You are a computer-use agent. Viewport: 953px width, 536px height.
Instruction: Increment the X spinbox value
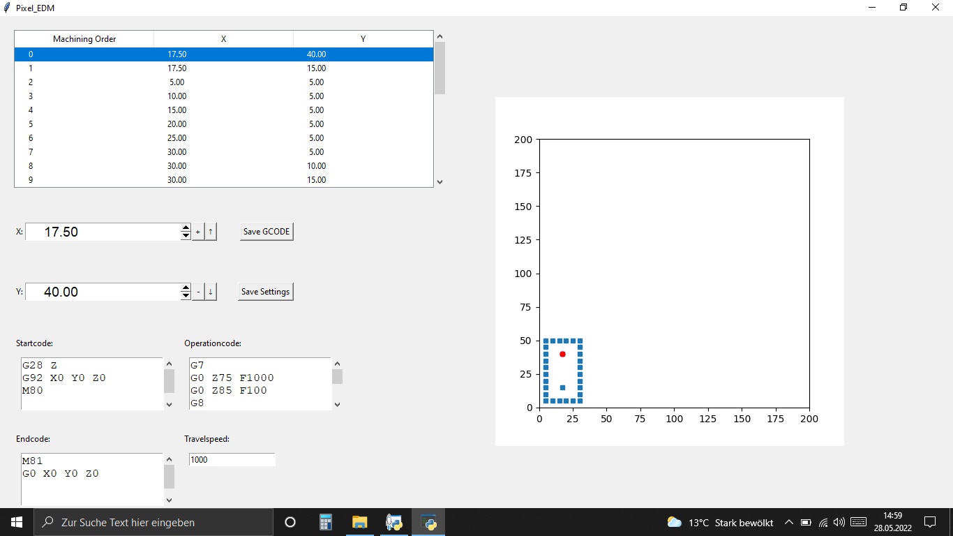pyautogui.click(x=186, y=228)
